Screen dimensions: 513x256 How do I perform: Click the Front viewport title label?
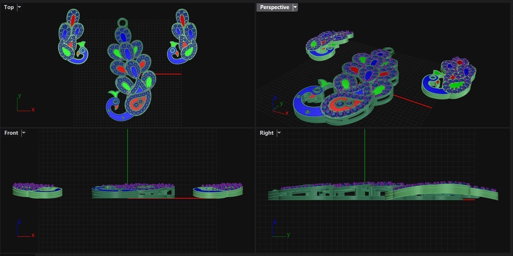11,133
